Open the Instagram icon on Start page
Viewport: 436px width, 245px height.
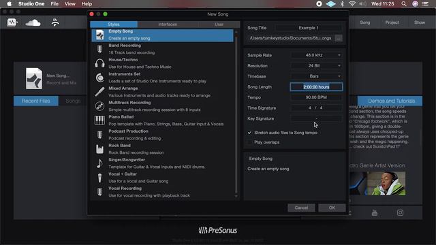point(400,213)
